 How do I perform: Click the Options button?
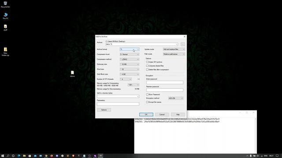(104, 110)
